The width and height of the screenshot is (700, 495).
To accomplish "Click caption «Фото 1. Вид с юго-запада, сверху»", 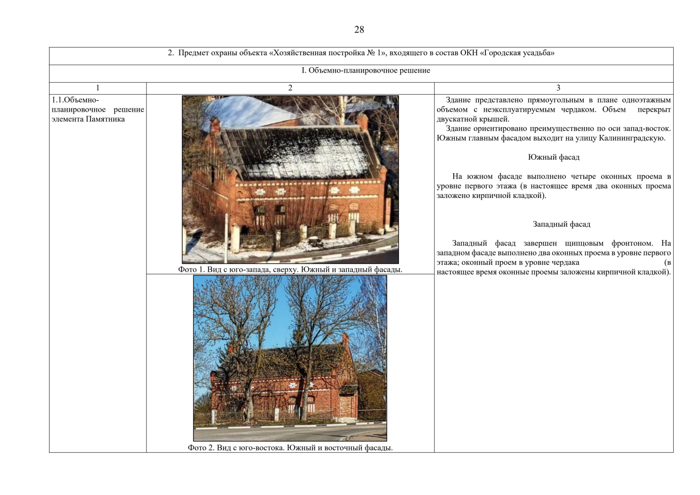I will pos(238,270).
